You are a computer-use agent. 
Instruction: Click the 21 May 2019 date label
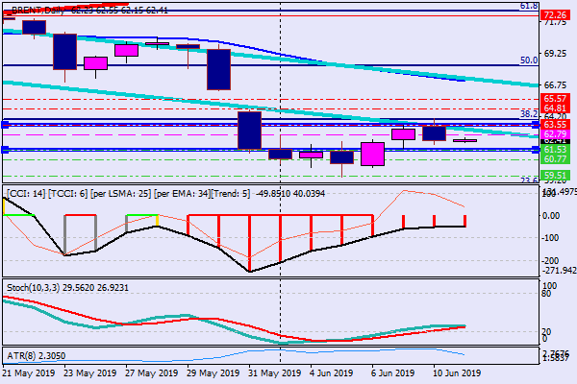[x=29, y=372]
